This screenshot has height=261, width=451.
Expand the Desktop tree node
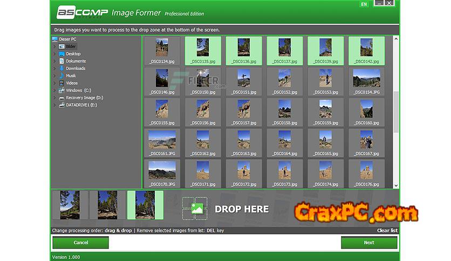[x=54, y=54]
